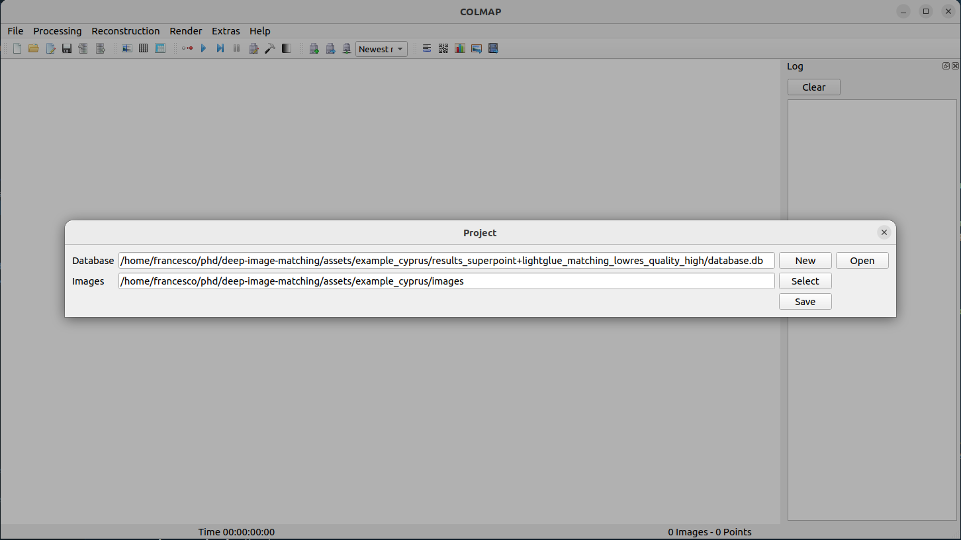Click the New project toolbar icon
Viewport: 961px width, 540px height.
pyautogui.click(x=17, y=48)
